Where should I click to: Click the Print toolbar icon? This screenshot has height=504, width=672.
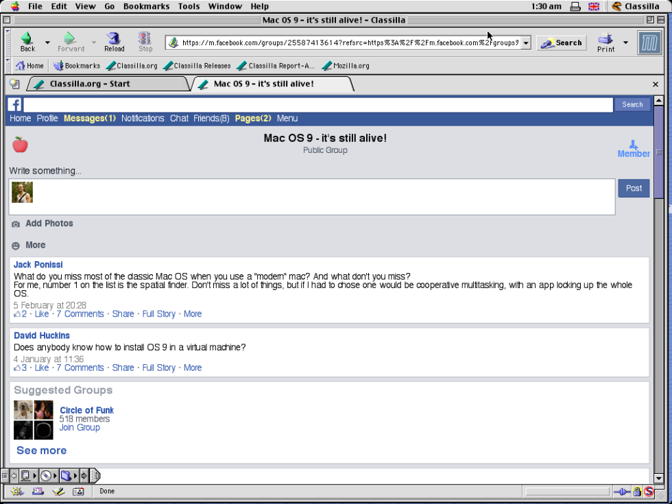pyautogui.click(x=605, y=42)
